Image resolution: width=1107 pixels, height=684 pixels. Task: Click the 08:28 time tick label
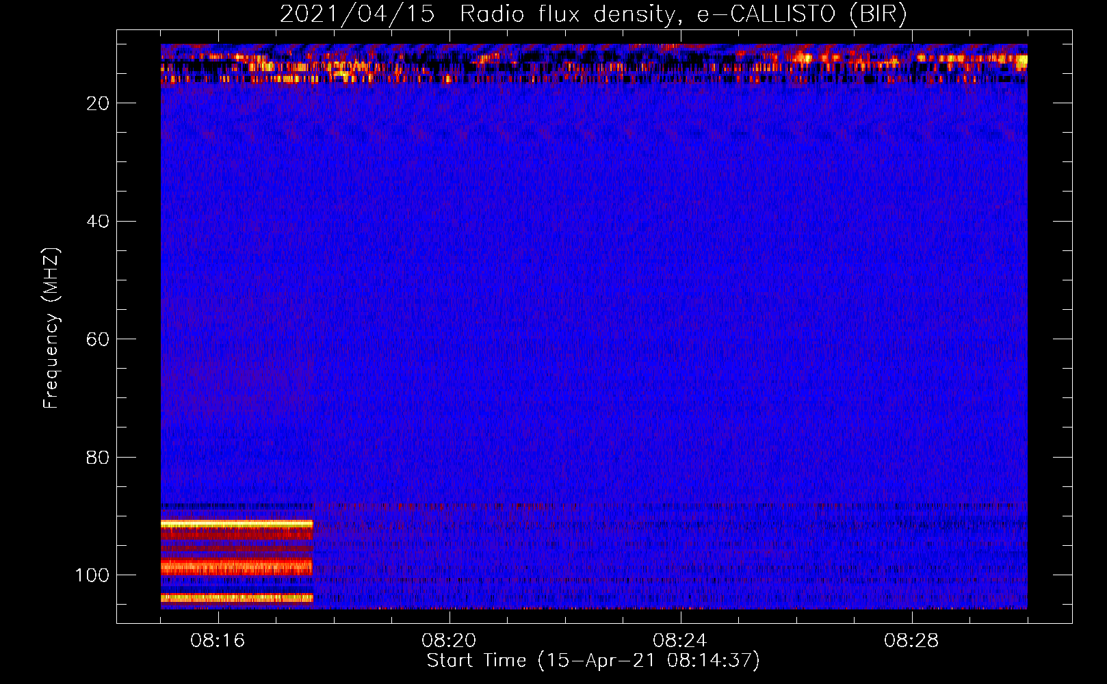pyautogui.click(x=911, y=640)
